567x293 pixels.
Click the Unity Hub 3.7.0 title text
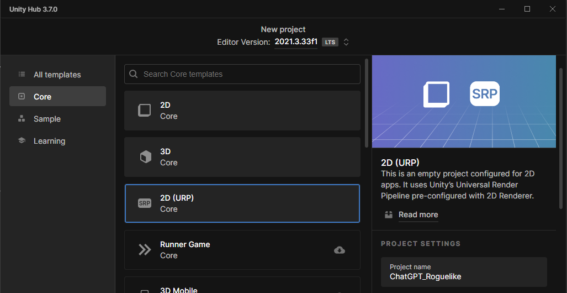[33, 9]
